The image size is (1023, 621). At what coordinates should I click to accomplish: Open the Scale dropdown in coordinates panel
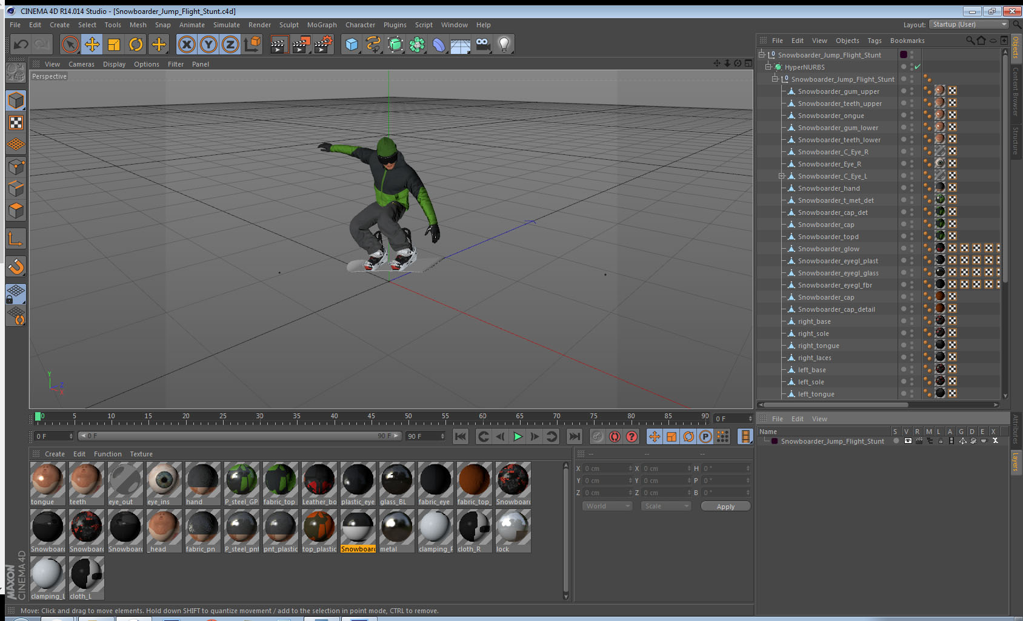666,506
